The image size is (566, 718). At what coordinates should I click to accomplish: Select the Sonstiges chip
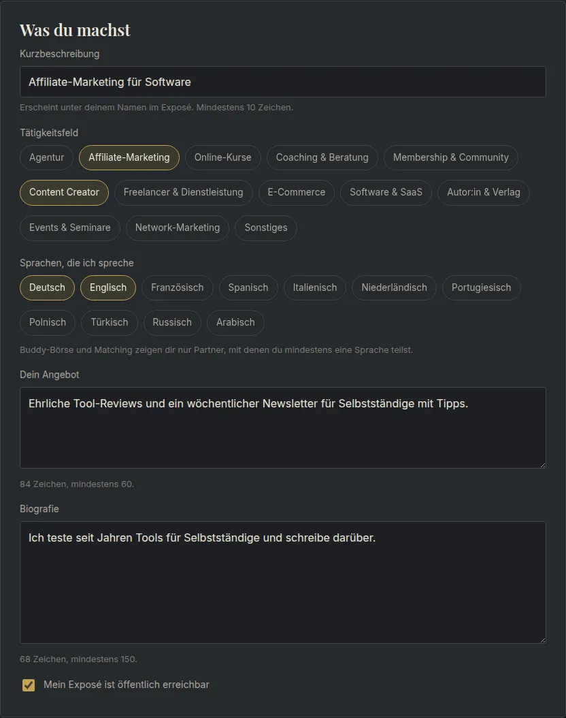[265, 228]
